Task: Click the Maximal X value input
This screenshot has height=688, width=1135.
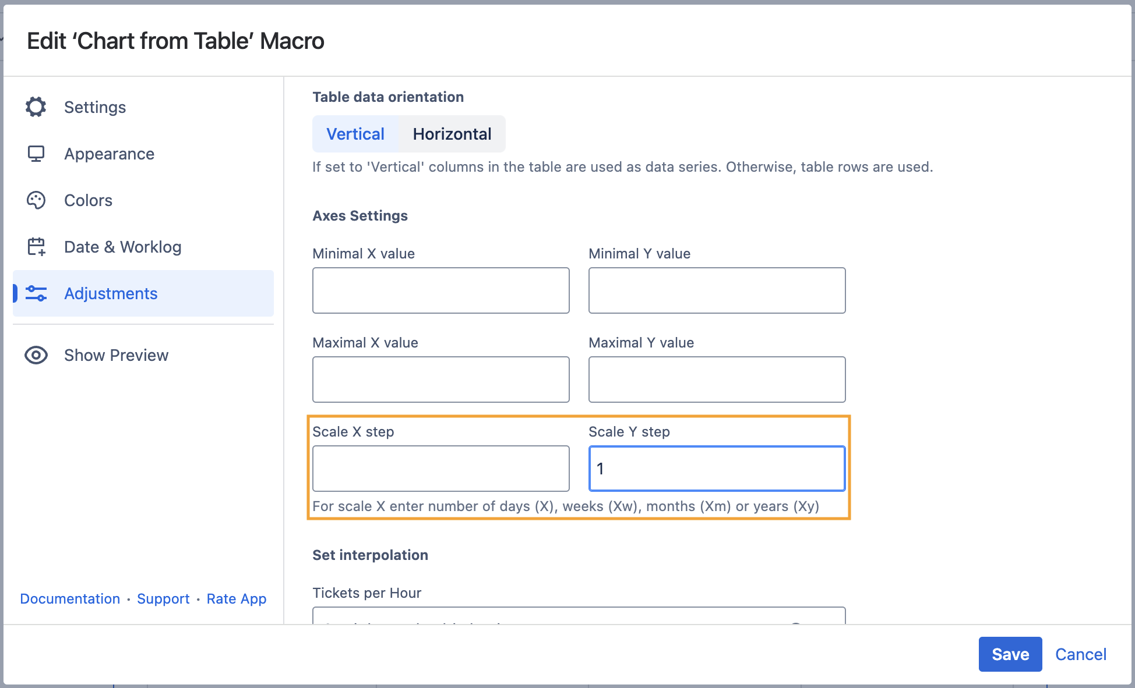Action: pos(440,380)
